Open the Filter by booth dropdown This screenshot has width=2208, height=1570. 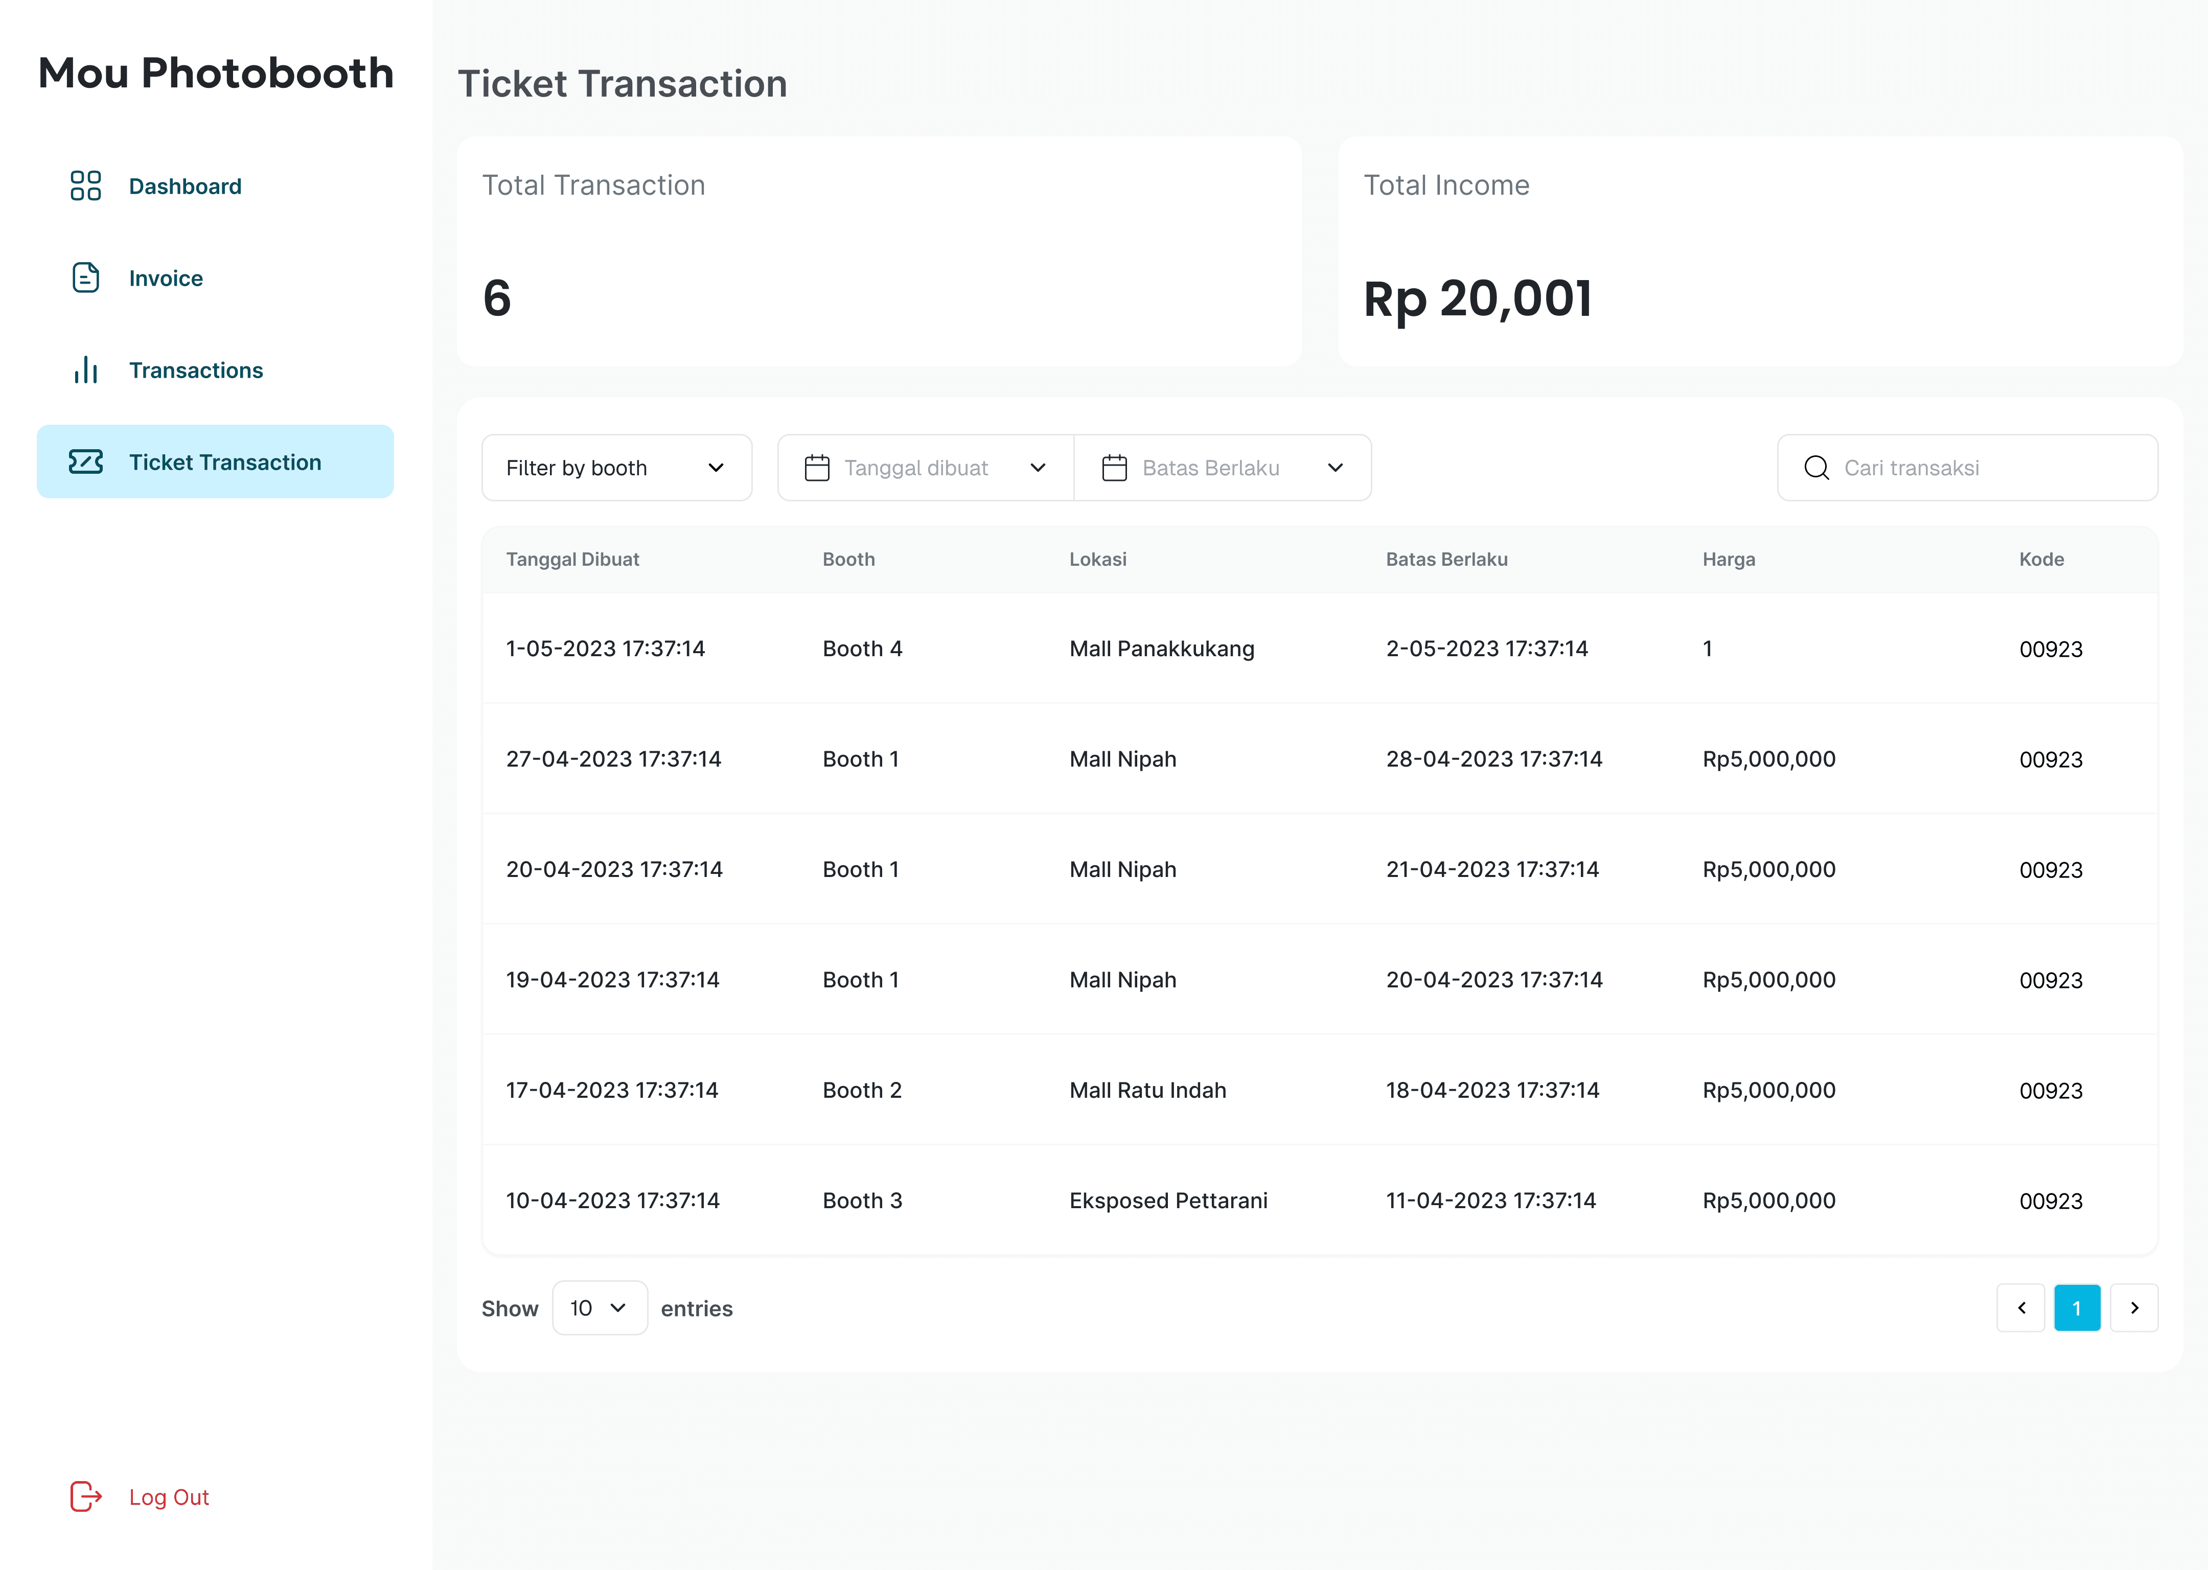[617, 468]
